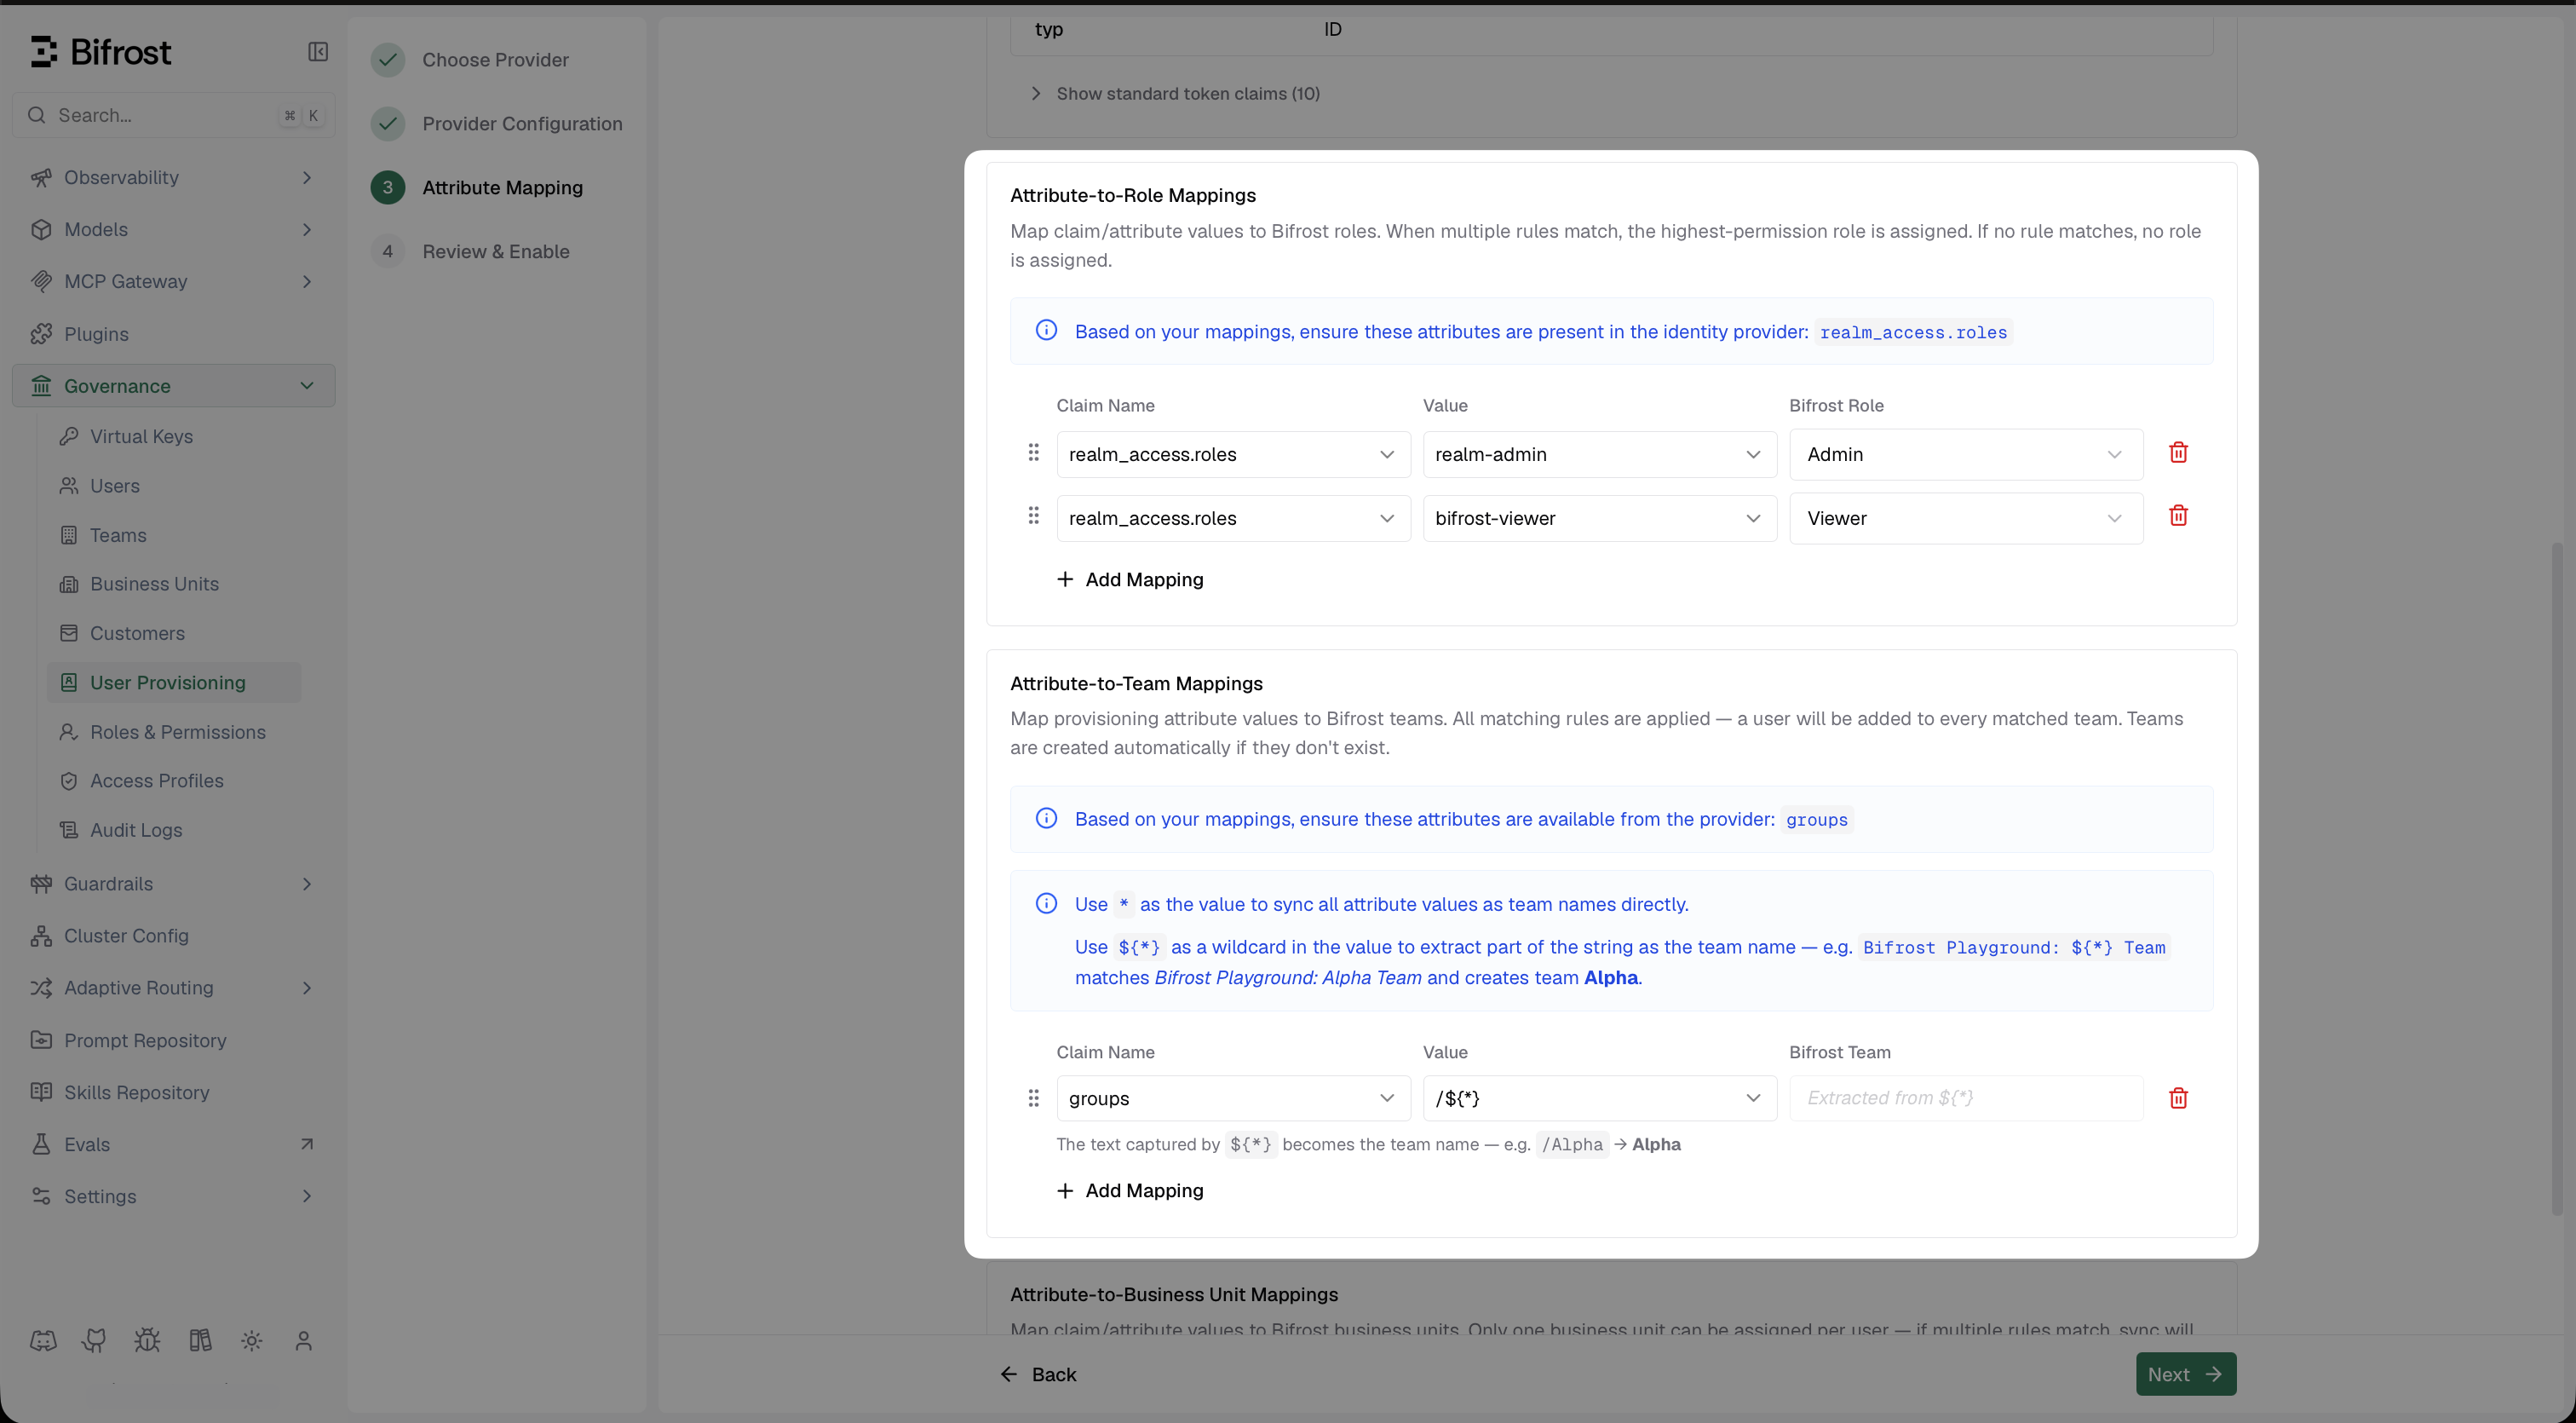
Task: Click the Plugins puzzle icon
Action: pos(41,334)
